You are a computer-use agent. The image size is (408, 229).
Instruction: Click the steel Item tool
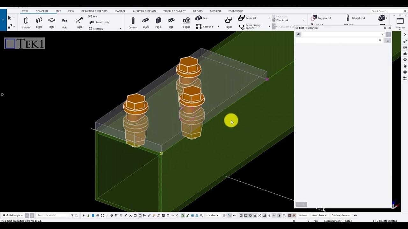pos(93,16)
